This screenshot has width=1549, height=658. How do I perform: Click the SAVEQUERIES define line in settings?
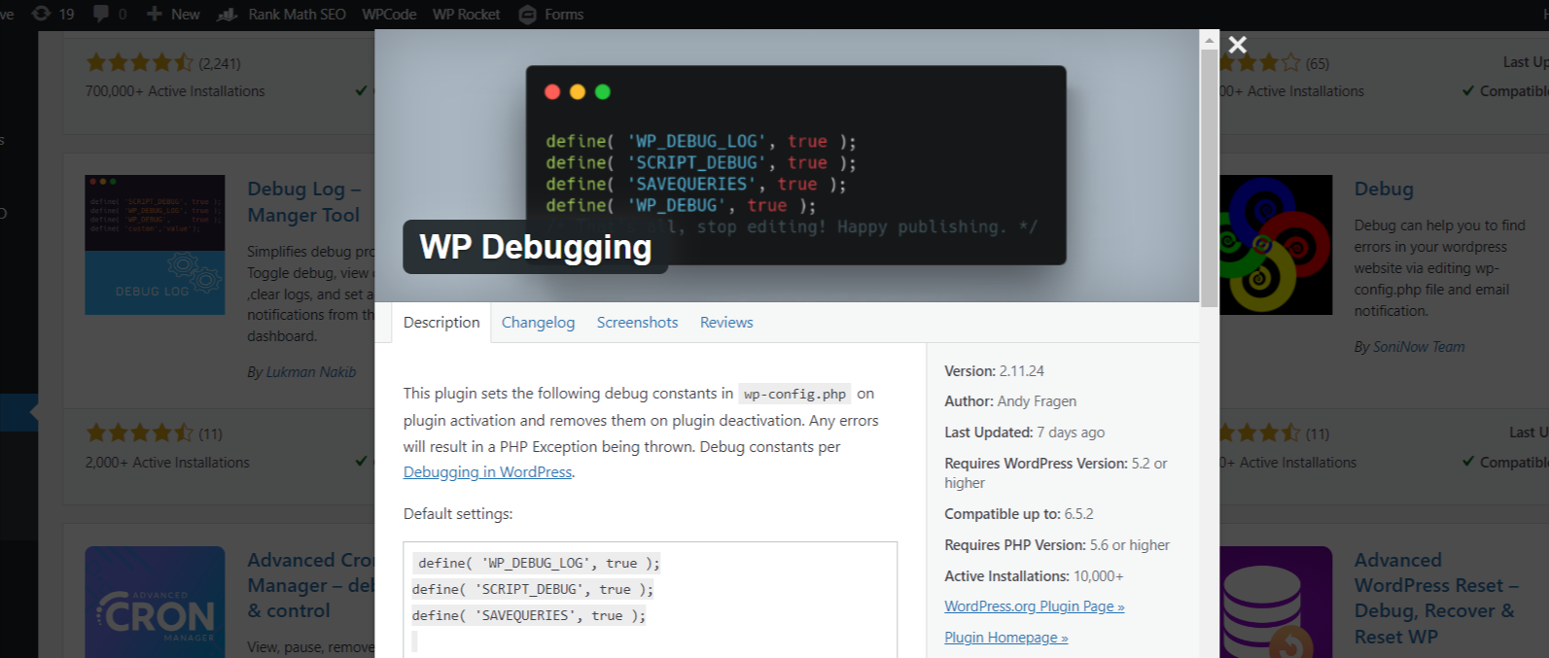[529, 615]
